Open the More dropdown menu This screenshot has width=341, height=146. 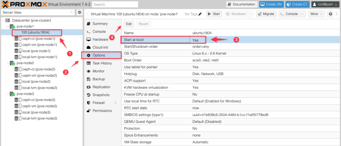(x=316, y=14)
